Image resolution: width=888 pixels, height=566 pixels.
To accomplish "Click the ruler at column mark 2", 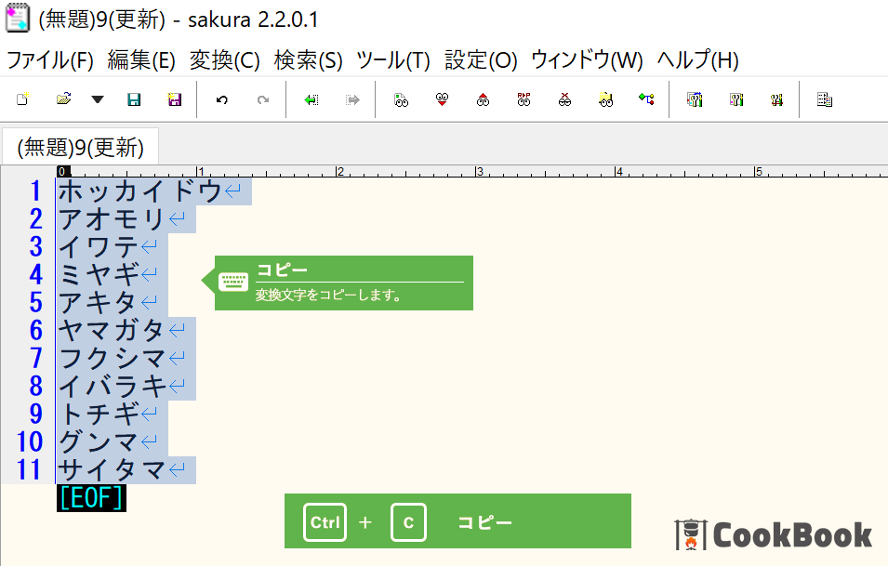I will (x=340, y=172).
